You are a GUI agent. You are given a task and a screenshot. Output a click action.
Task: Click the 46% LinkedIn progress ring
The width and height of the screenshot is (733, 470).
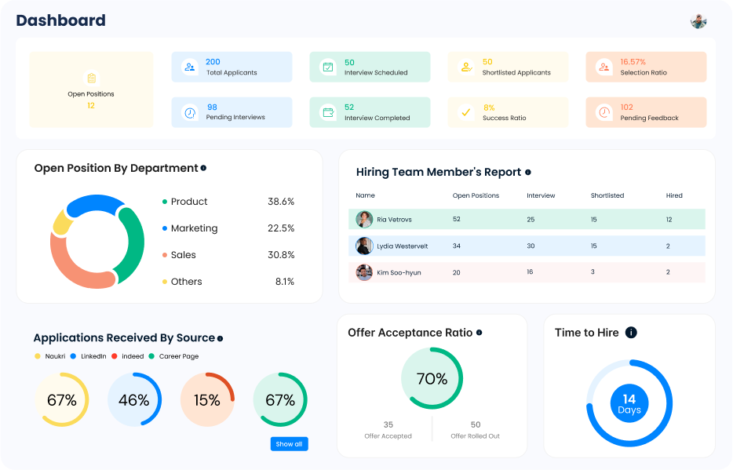pyautogui.click(x=135, y=399)
